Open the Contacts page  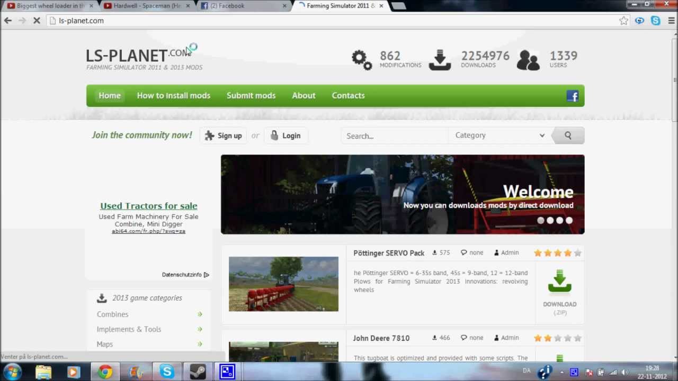click(348, 96)
